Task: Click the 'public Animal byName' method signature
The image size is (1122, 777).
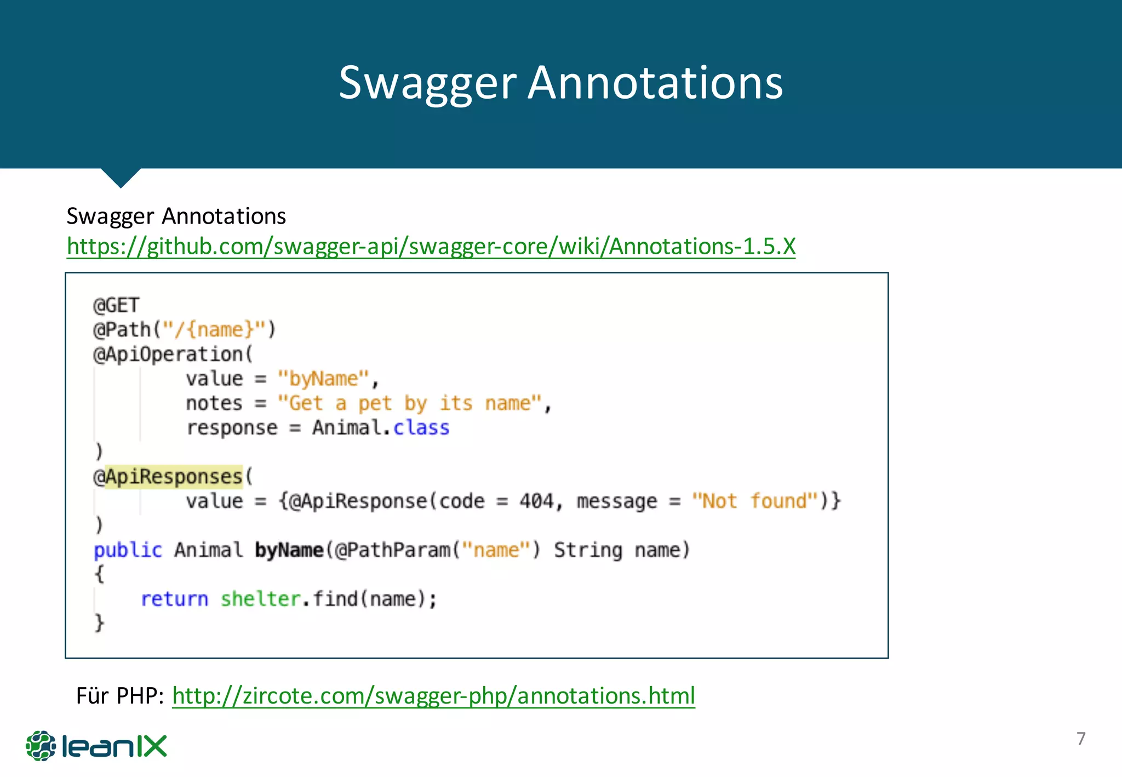Action: tap(392, 550)
